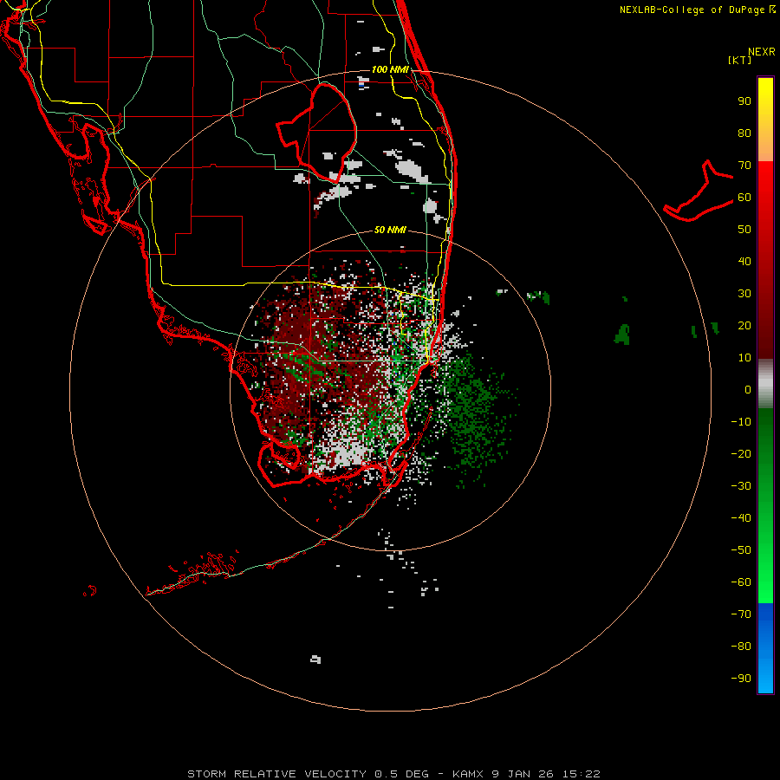Select the -80 tick label
The width and height of the screenshot is (780, 780).
pyautogui.click(x=741, y=647)
